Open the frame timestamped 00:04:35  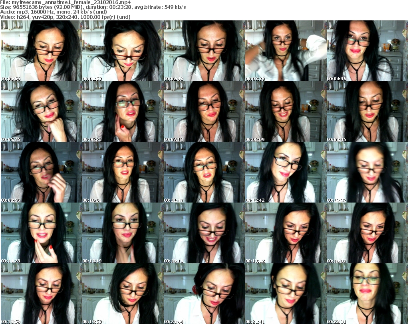pos(367,51)
